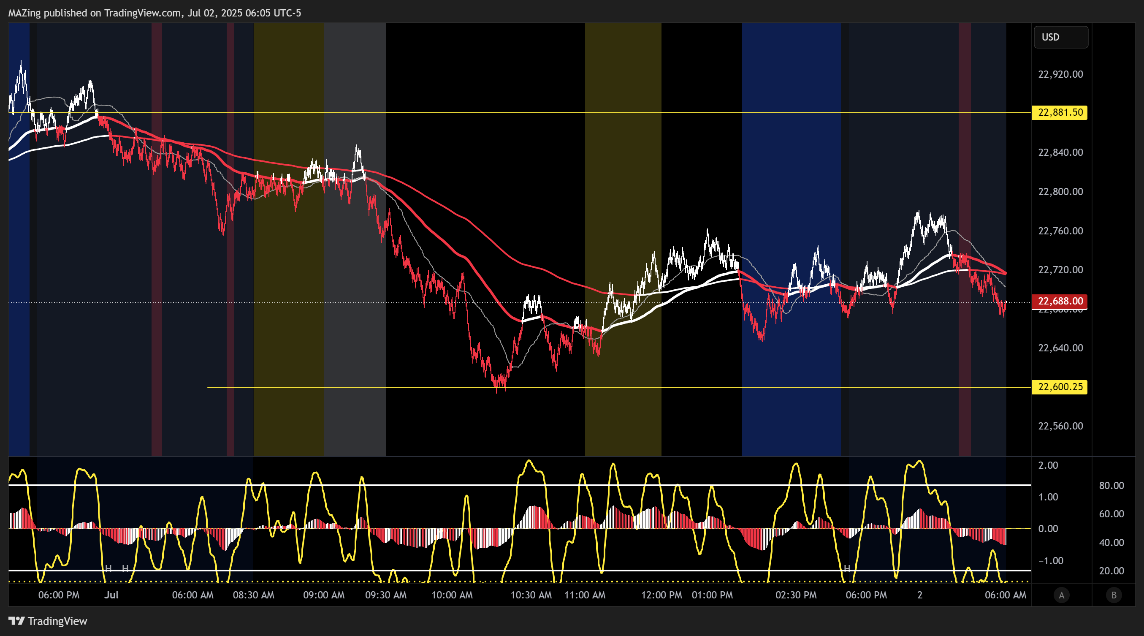Click the 2.00 oscillator scale value
Image resolution: width=1144 pixels, height=636 pixels.
[x=1048, y=465]
